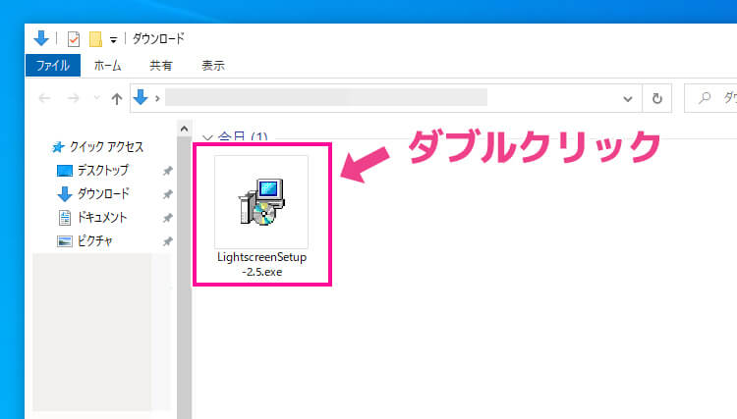This screenshot has height=419, width=737.
Task: Switch to the 表示 ribbon tab
Action: click(212, 66)
